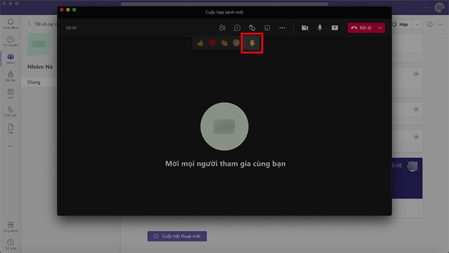449x253 pixels.
Task: Select the Chung channel
Action: click(39, 82)
